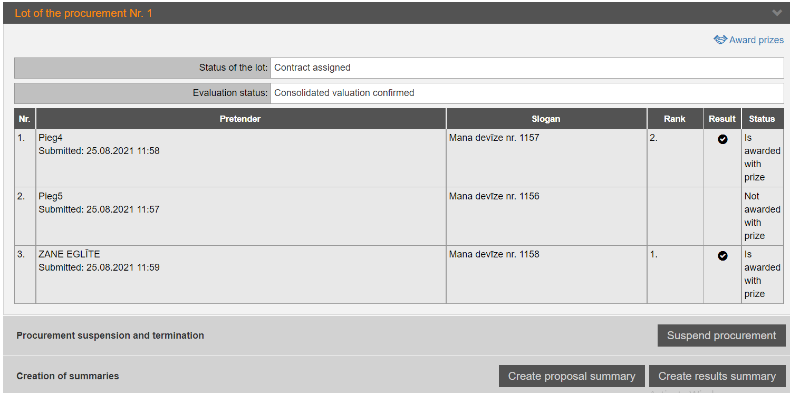This screenshot has width=790, height=393.
Task: Click the Status column header
Action: pyautogui.click(x=762, y=119)
